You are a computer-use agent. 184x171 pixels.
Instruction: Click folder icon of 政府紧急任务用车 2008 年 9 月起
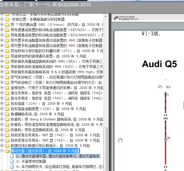click(7, 135)
